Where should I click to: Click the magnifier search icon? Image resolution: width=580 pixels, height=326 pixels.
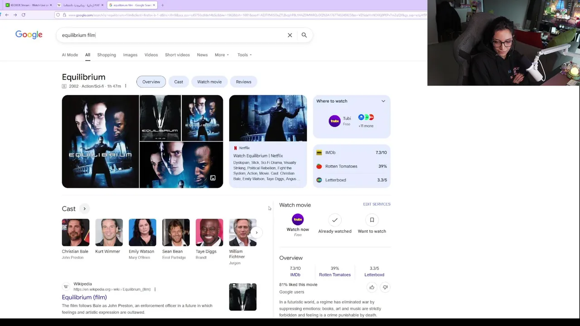point(304,35)
